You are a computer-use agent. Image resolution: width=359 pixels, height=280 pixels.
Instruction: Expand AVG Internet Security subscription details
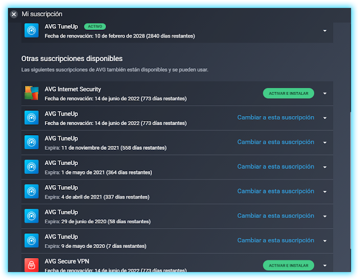325,93
